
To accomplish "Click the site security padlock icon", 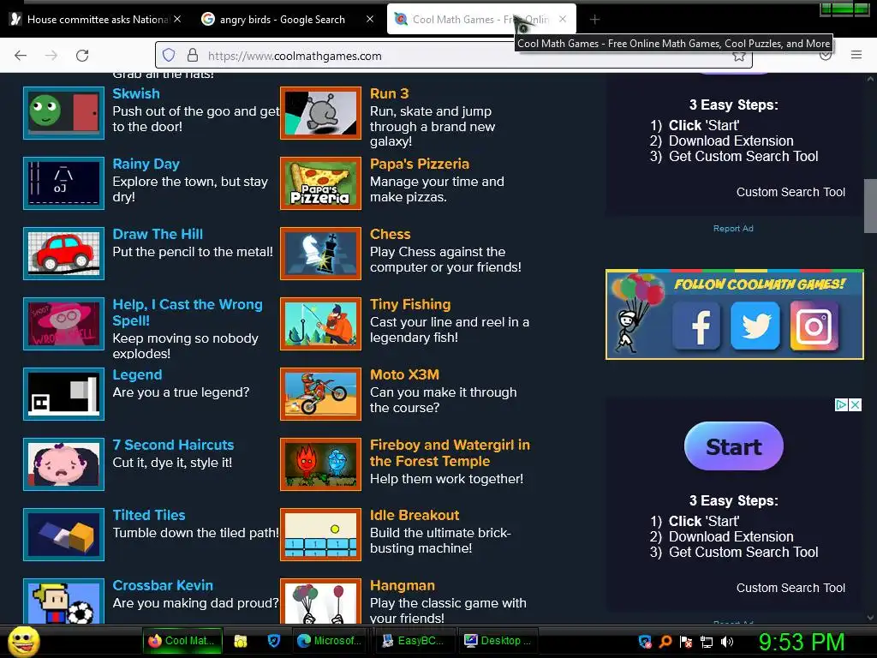I will coord(193,55).
